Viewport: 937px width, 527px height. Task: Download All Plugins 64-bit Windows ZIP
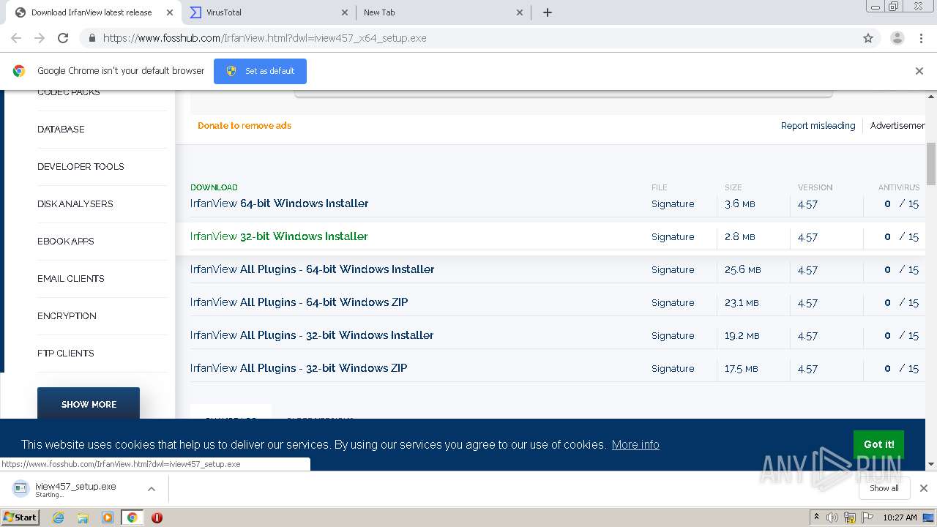[299, 302]
